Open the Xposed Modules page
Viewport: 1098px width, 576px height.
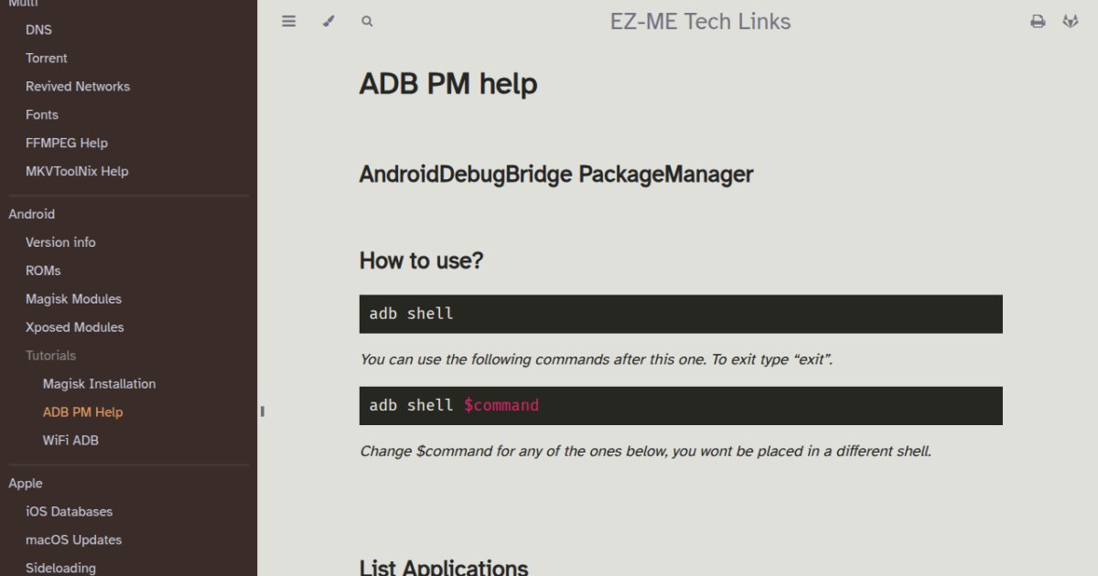click(x=74, y=327)
